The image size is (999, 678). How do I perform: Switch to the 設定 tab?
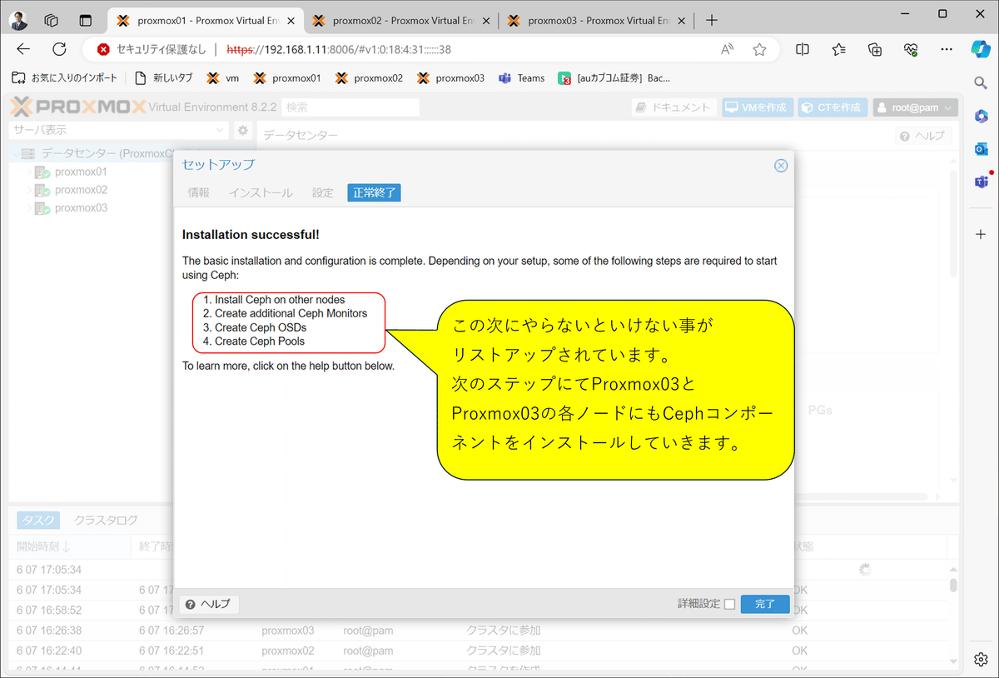323,192
